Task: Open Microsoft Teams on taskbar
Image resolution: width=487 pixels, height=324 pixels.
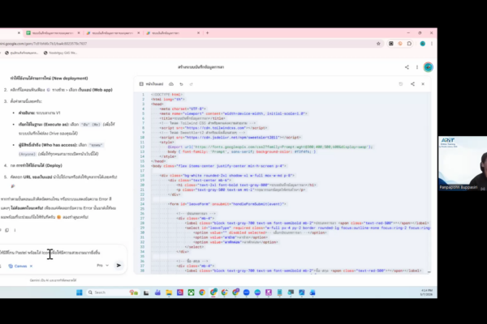Action: pos(157,292)
